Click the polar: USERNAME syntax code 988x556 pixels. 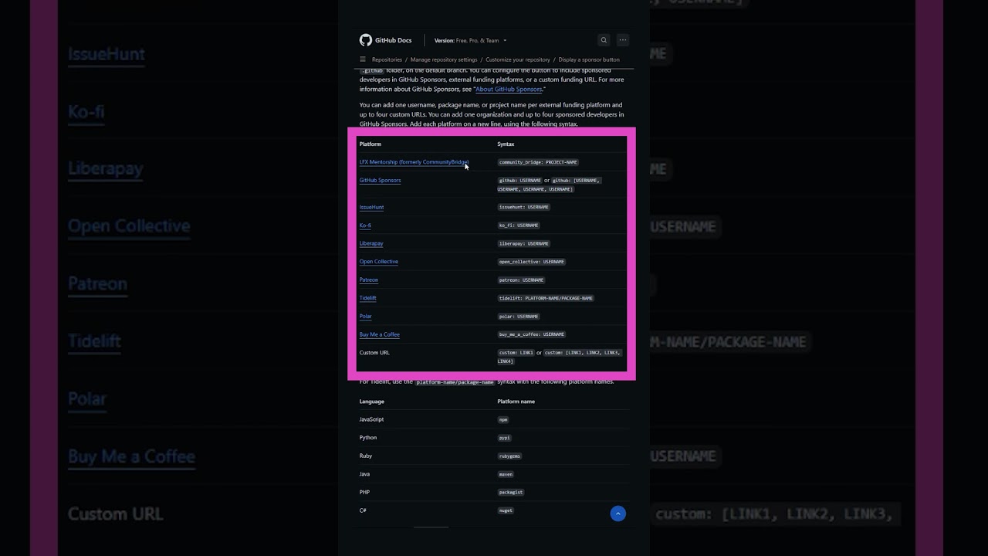point(519,316)
